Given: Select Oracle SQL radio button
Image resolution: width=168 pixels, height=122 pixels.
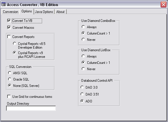Looking at the screenshot, I should 10,79.
